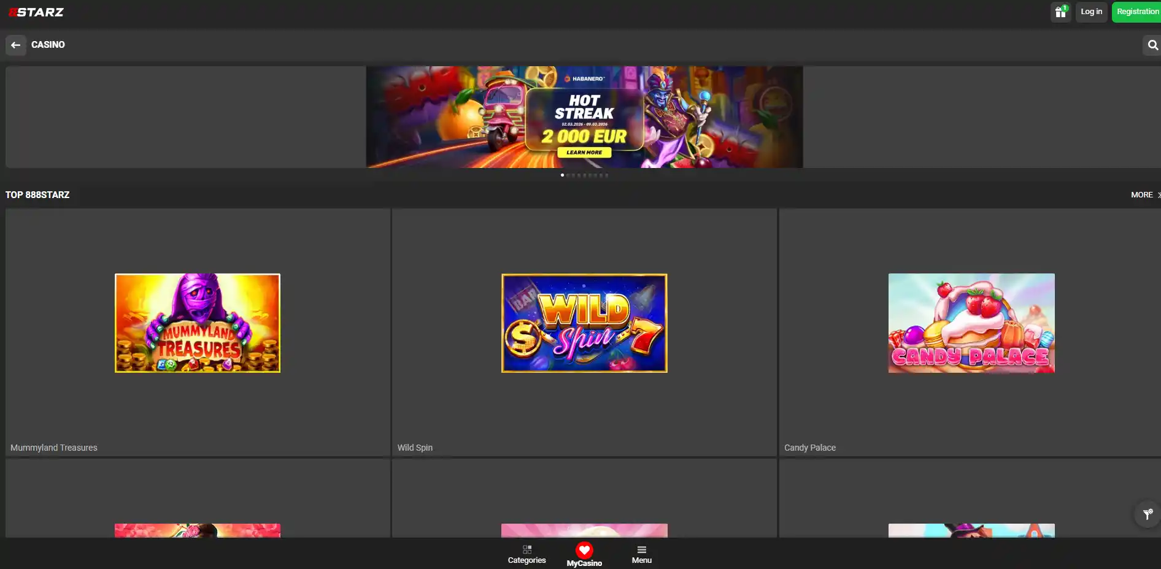Click the green Registration button
1161x569 pixels.
(x=1137, y=12)
